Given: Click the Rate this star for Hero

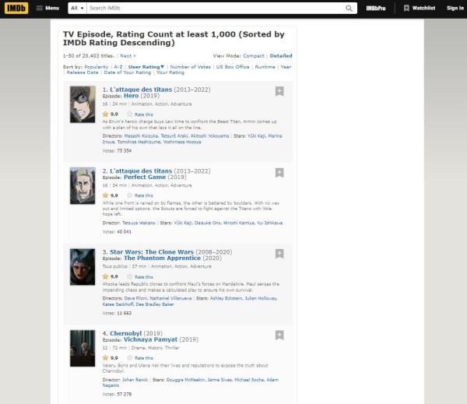Looking at the screenshot, I should pyautogui.click(x=129, y=114).
